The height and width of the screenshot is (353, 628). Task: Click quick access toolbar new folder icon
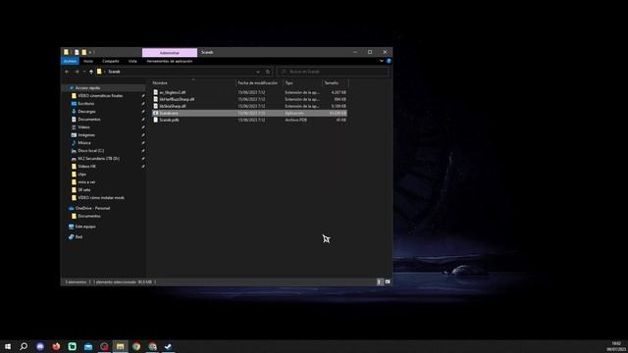click(x=83, y=52)
